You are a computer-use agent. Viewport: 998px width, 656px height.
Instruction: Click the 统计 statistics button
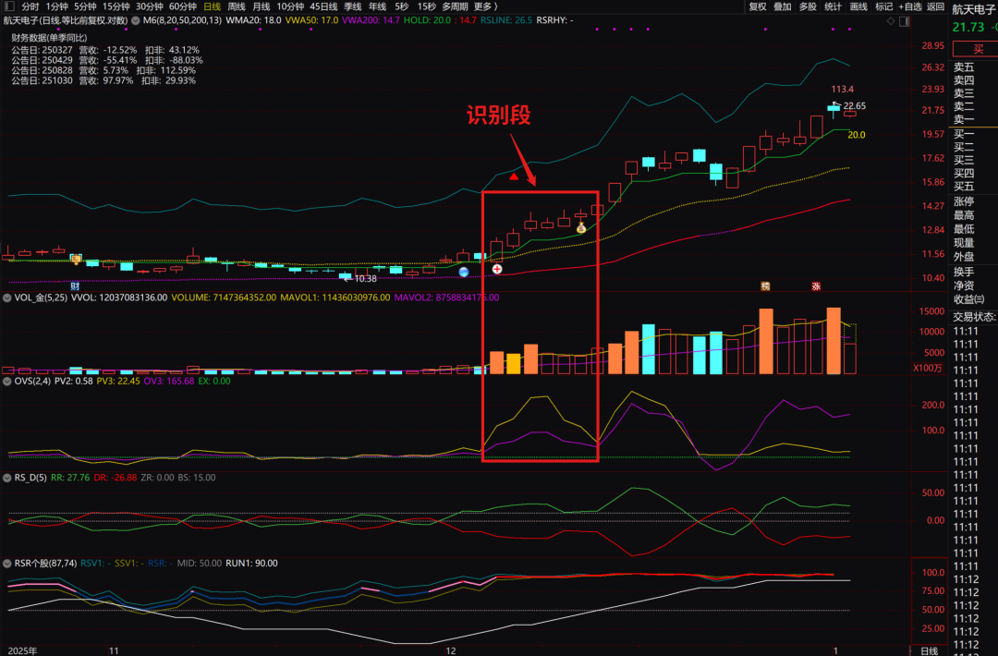tap(833, 6)
